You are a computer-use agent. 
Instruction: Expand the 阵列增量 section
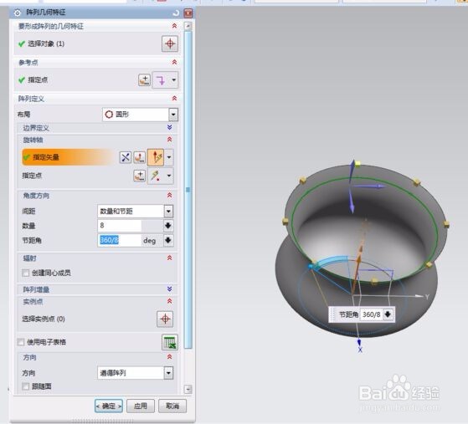point(169,289)
